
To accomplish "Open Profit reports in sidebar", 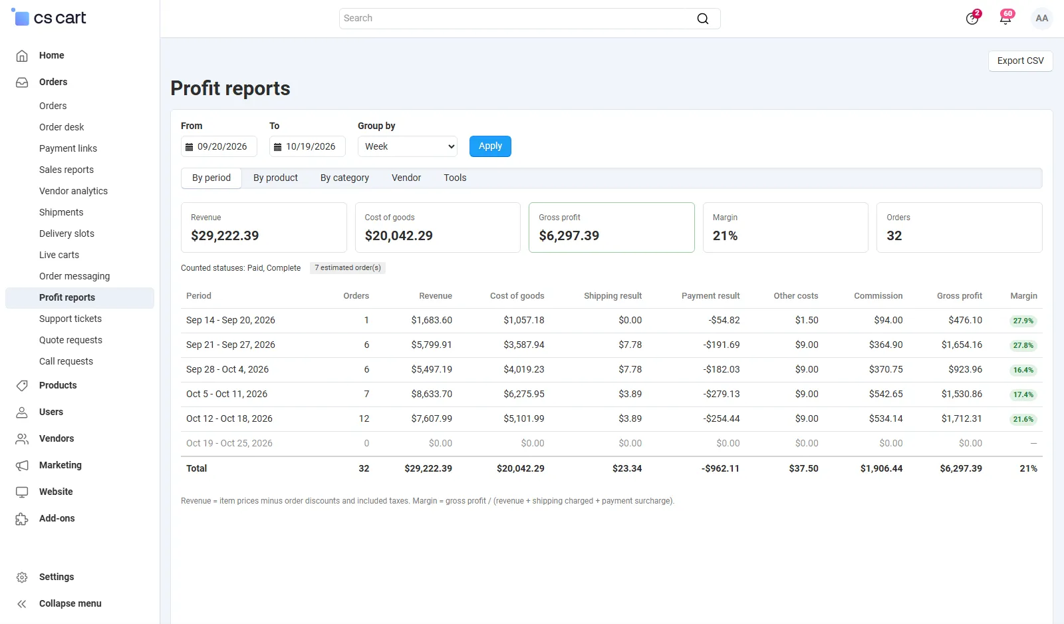I will 80,297.
